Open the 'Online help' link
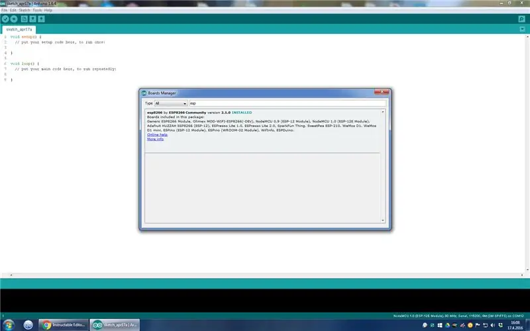This screenshot has height=331, width=530. pyautogui.click(x=157, y=134)
